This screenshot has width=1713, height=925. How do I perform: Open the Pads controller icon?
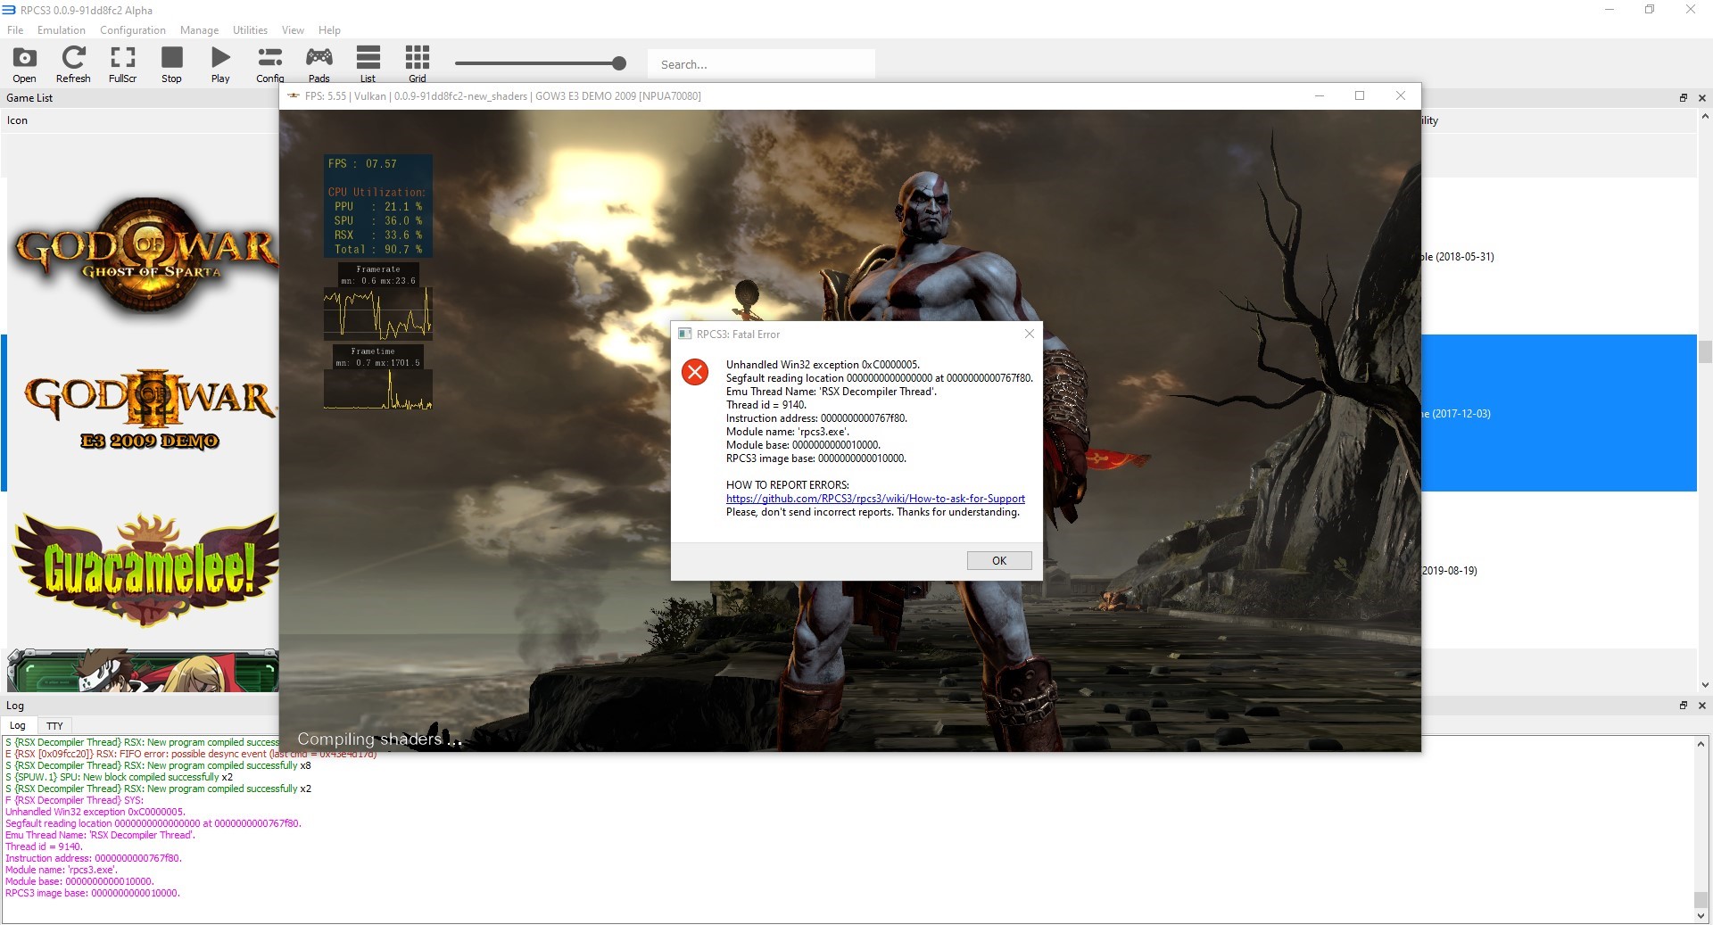tap(319, 64)
